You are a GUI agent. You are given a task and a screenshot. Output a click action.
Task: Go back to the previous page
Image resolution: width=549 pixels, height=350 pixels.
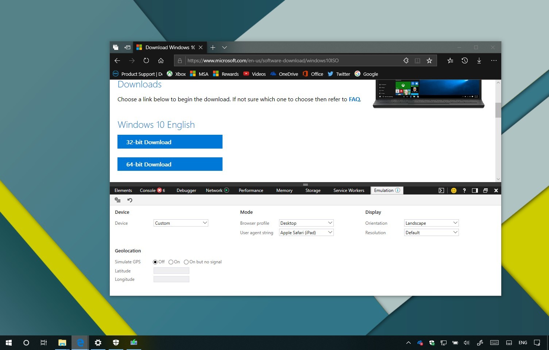pos(117,60)
